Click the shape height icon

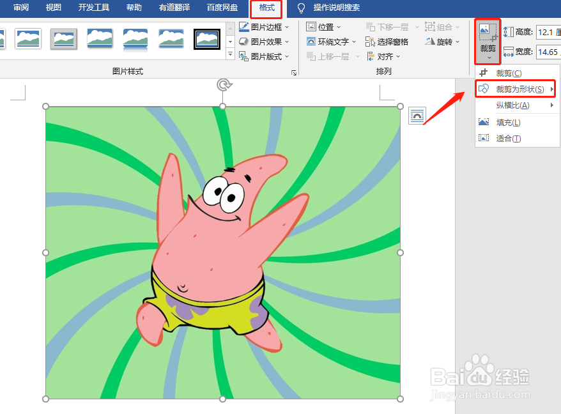[x=508, y=32]
